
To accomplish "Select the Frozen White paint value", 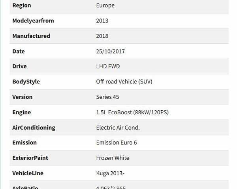I will [113, 158].
